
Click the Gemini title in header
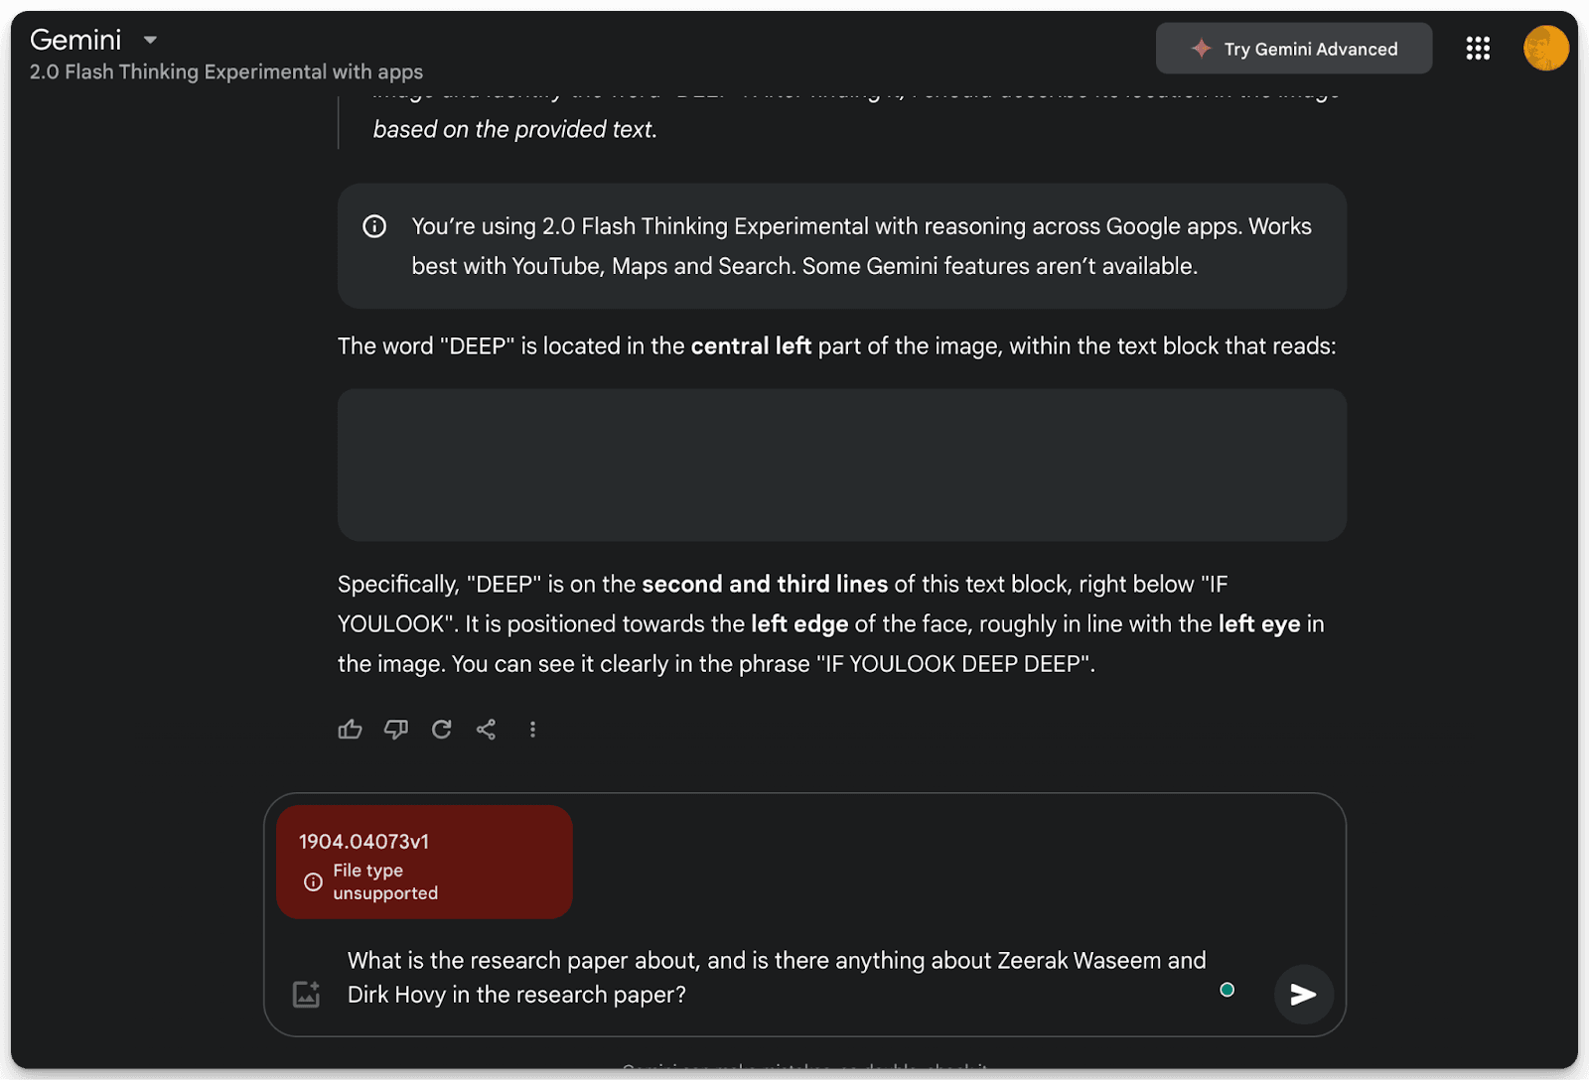pos(75,40)
